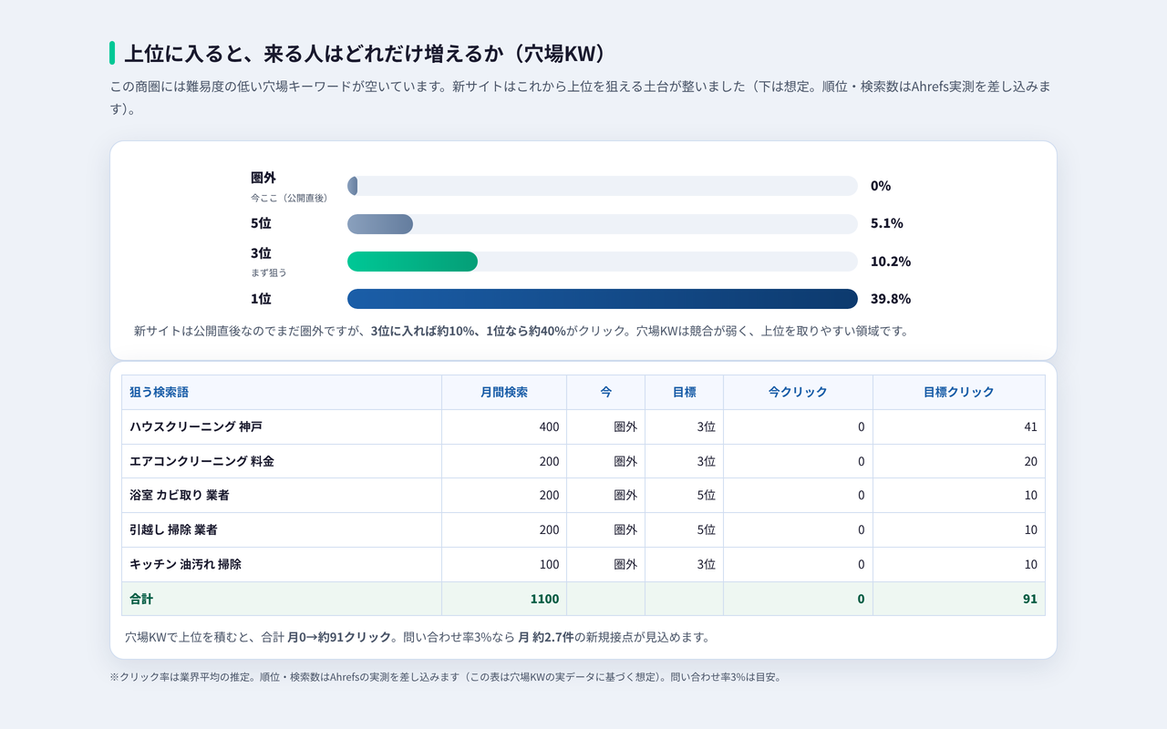Select the エアコンクリーニング 料金 keyword cell
Viewport: 1167px width, 729px height.
pos(282,462)
